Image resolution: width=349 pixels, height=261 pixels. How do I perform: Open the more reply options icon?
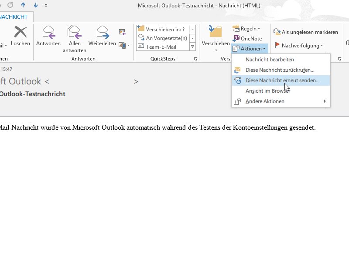coord(124,45)
